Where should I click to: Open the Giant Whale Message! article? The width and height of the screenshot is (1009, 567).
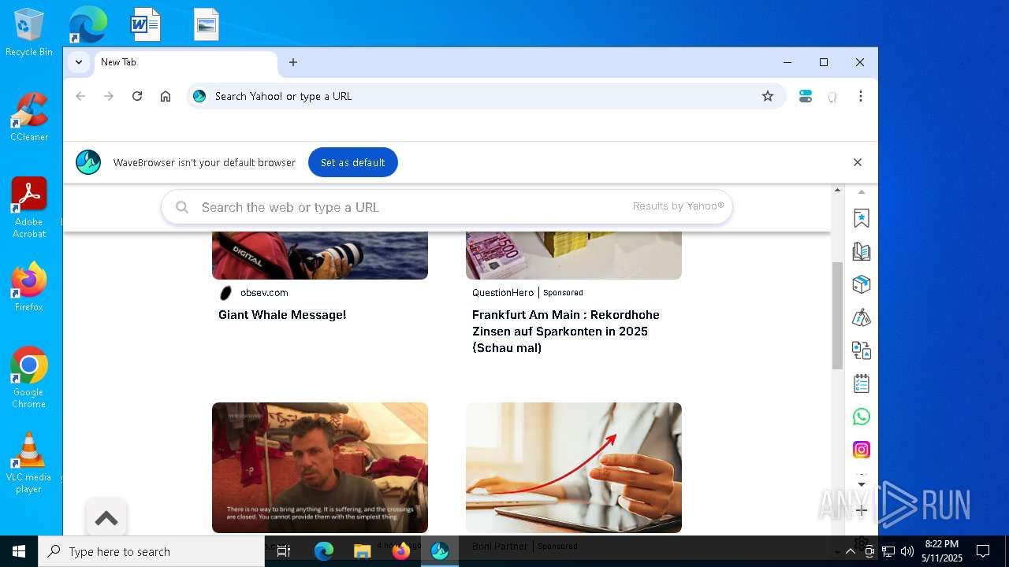[282, 315]
